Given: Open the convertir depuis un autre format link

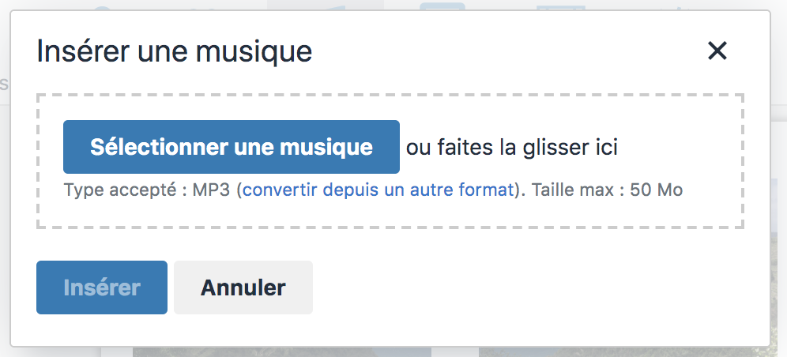Looking at the screenshot, I should [378, 190].
